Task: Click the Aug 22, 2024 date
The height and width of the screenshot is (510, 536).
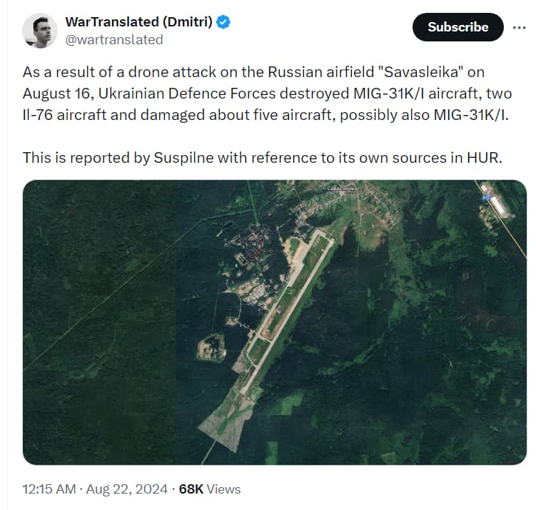Action: tap(127, 489)
